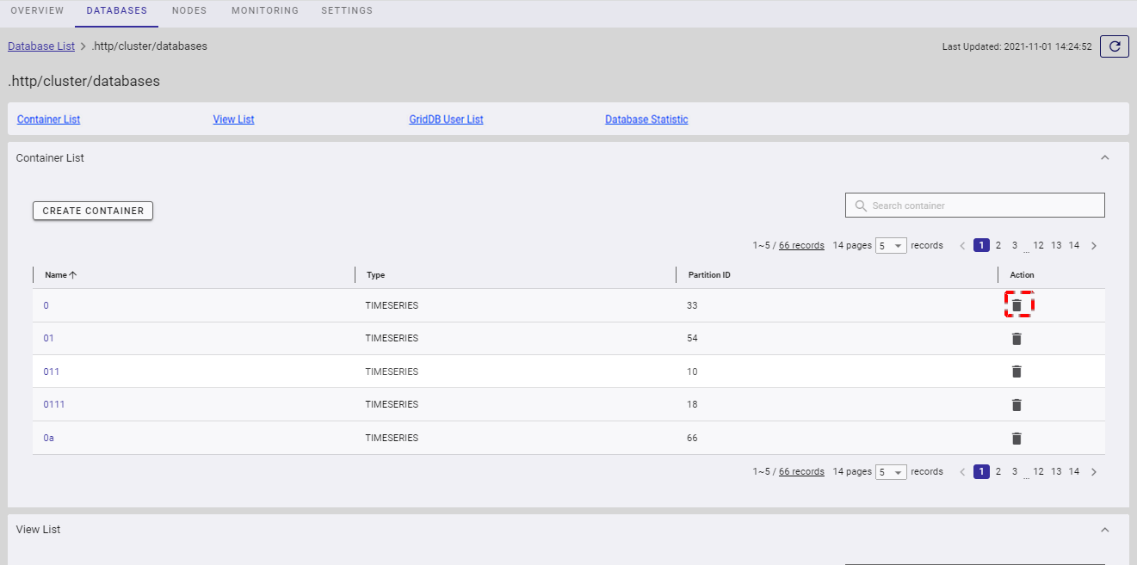This screenshot has width=1137, height=565.
Task: Click the refresh icon next to Last Updated
Action: pos(1114,46)
